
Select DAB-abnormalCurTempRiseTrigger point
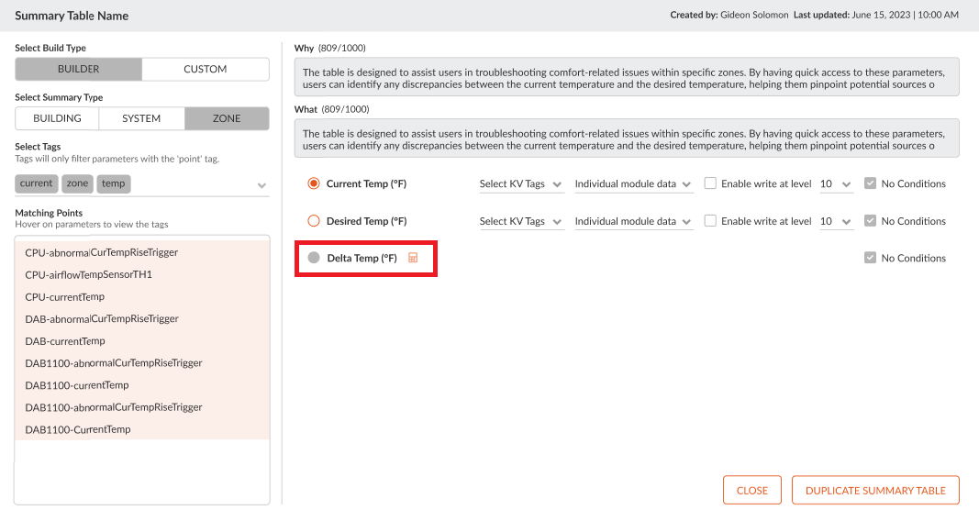pyautogui.click(x=142, y=319)
